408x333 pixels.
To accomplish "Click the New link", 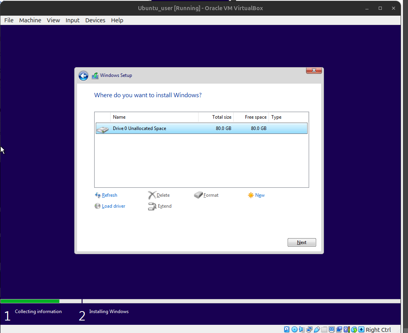I will (x=260, y=195).
